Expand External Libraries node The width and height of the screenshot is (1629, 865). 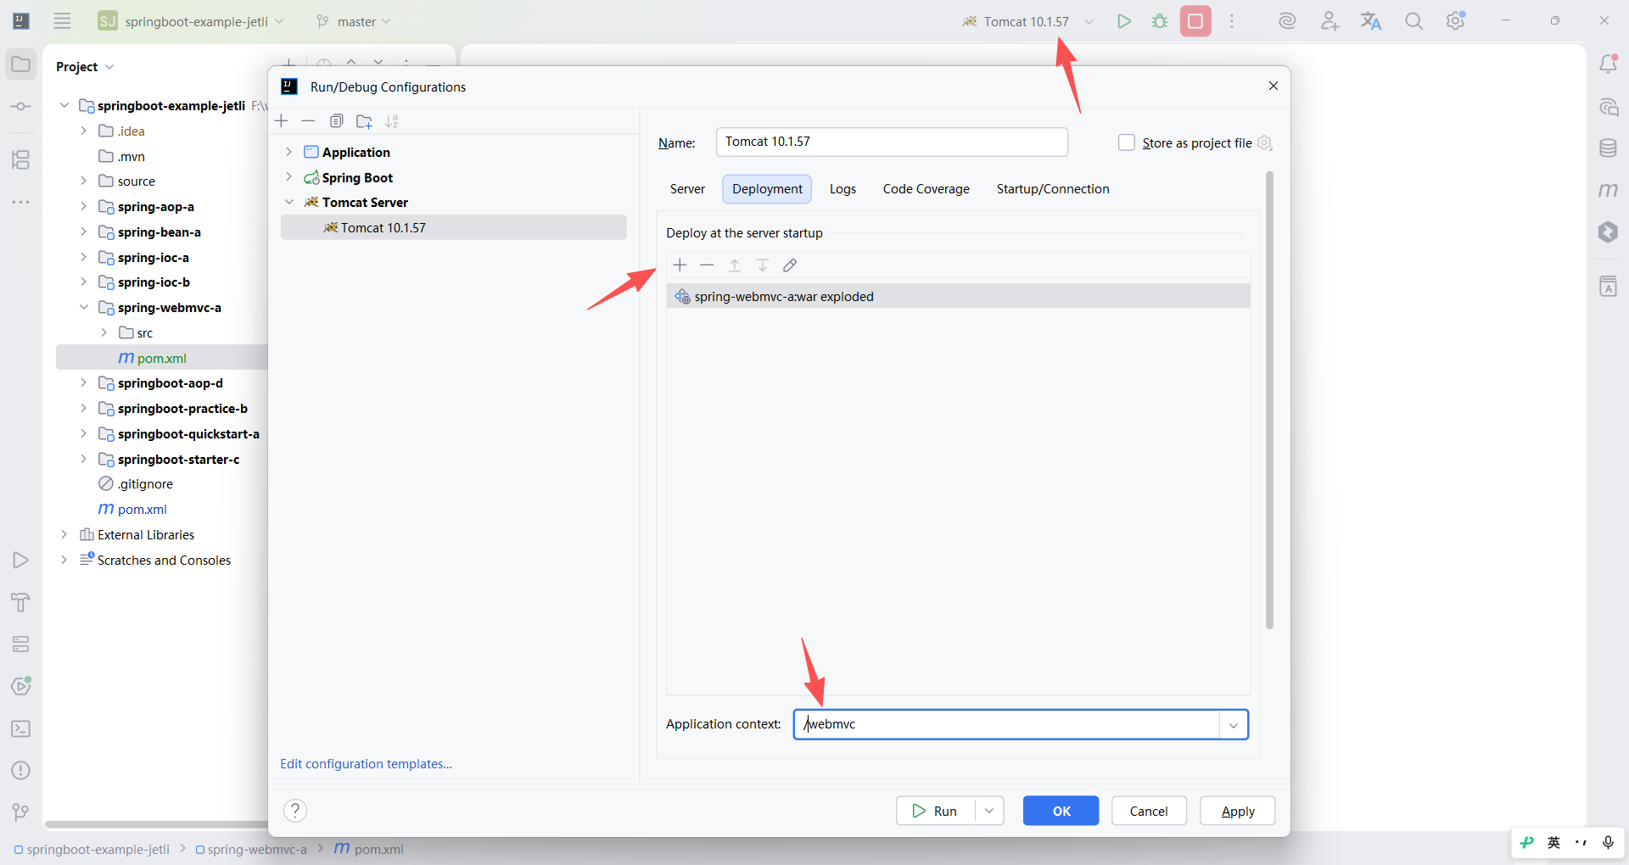[64, 534]
